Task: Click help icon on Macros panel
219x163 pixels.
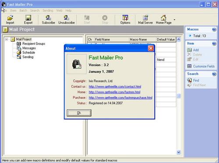Action: coord(214,29)
